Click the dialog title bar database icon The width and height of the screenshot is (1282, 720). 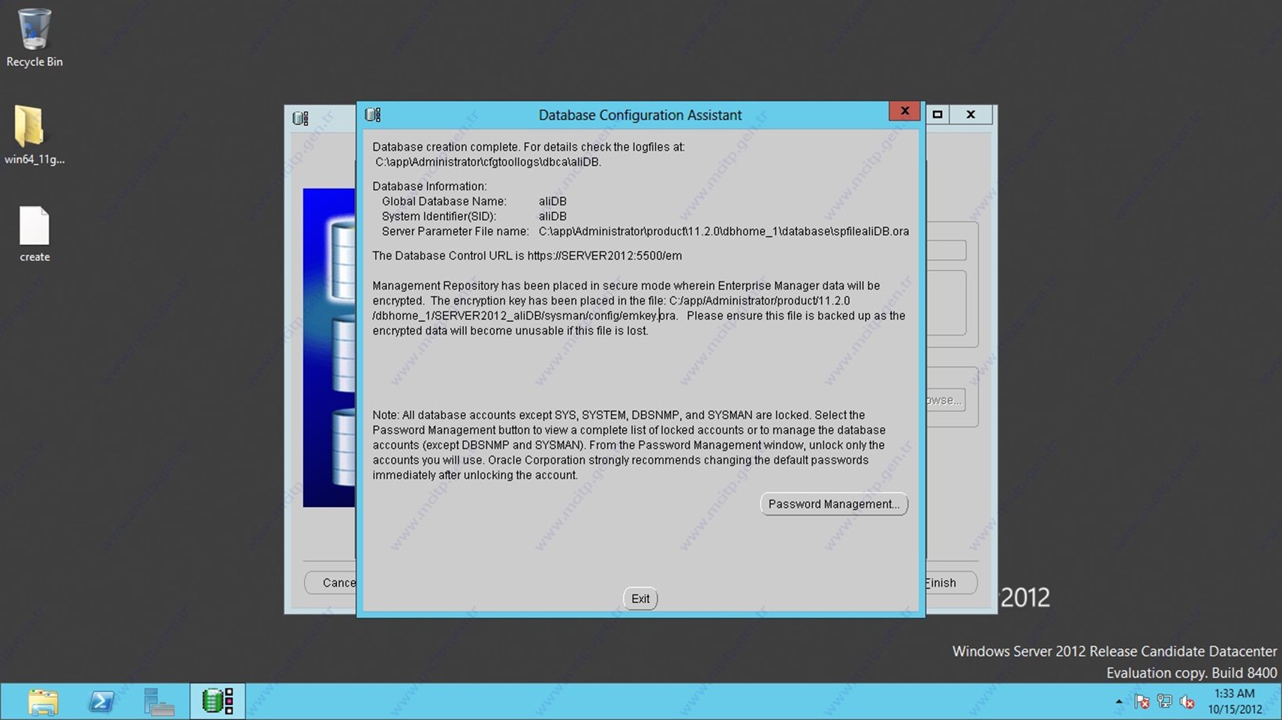tap(373, 115)
